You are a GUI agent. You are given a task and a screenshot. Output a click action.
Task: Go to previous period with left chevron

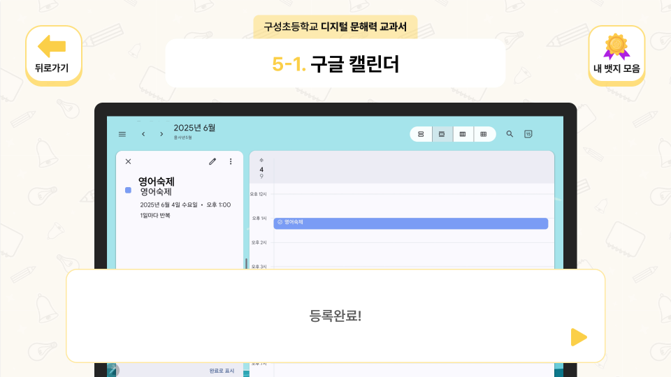click(x=143, y=134)
